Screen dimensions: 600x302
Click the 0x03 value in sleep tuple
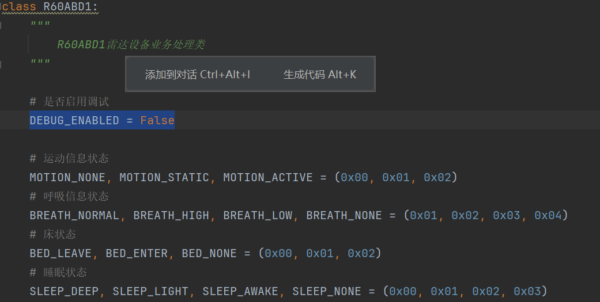coord(527,291)
